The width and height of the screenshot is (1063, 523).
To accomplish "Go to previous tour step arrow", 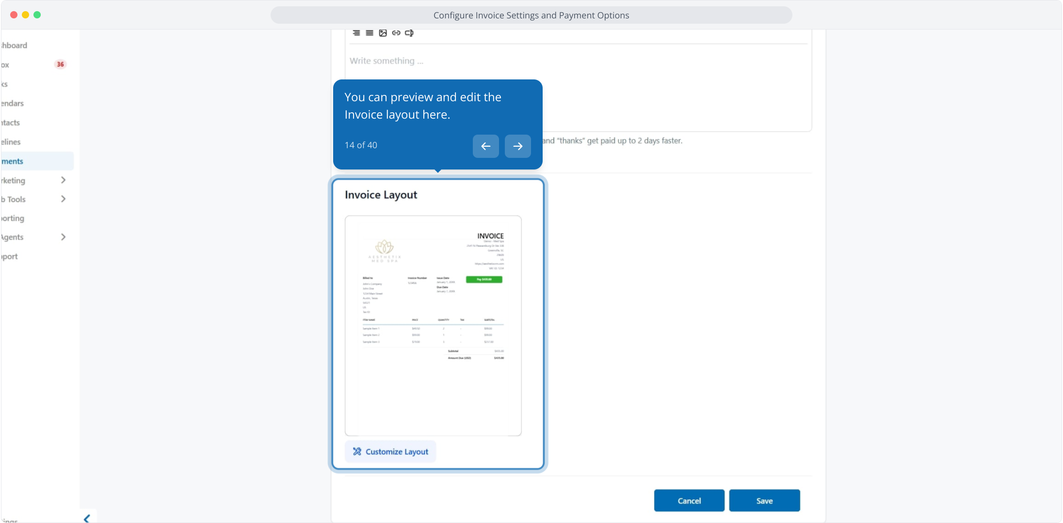I will point(485,146).
